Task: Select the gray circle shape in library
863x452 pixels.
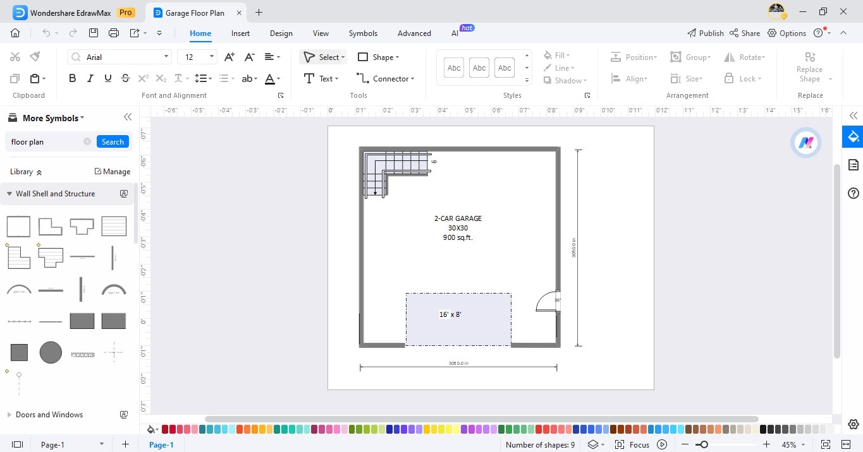Action: (x=51, y=352)
